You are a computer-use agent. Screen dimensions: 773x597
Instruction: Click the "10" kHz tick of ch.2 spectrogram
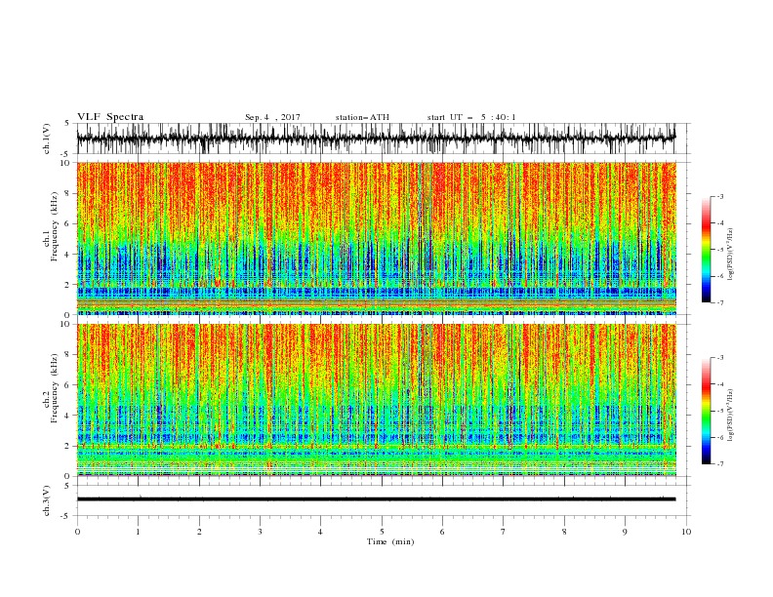tap(66, 324)
